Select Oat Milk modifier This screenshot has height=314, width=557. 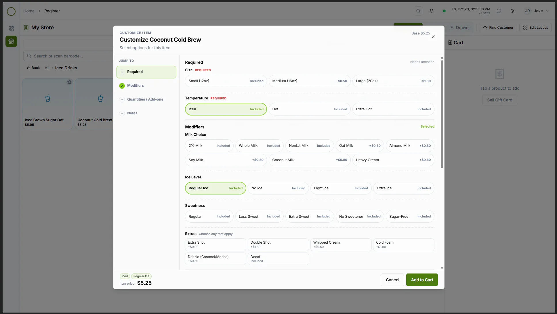coord(360,146)
